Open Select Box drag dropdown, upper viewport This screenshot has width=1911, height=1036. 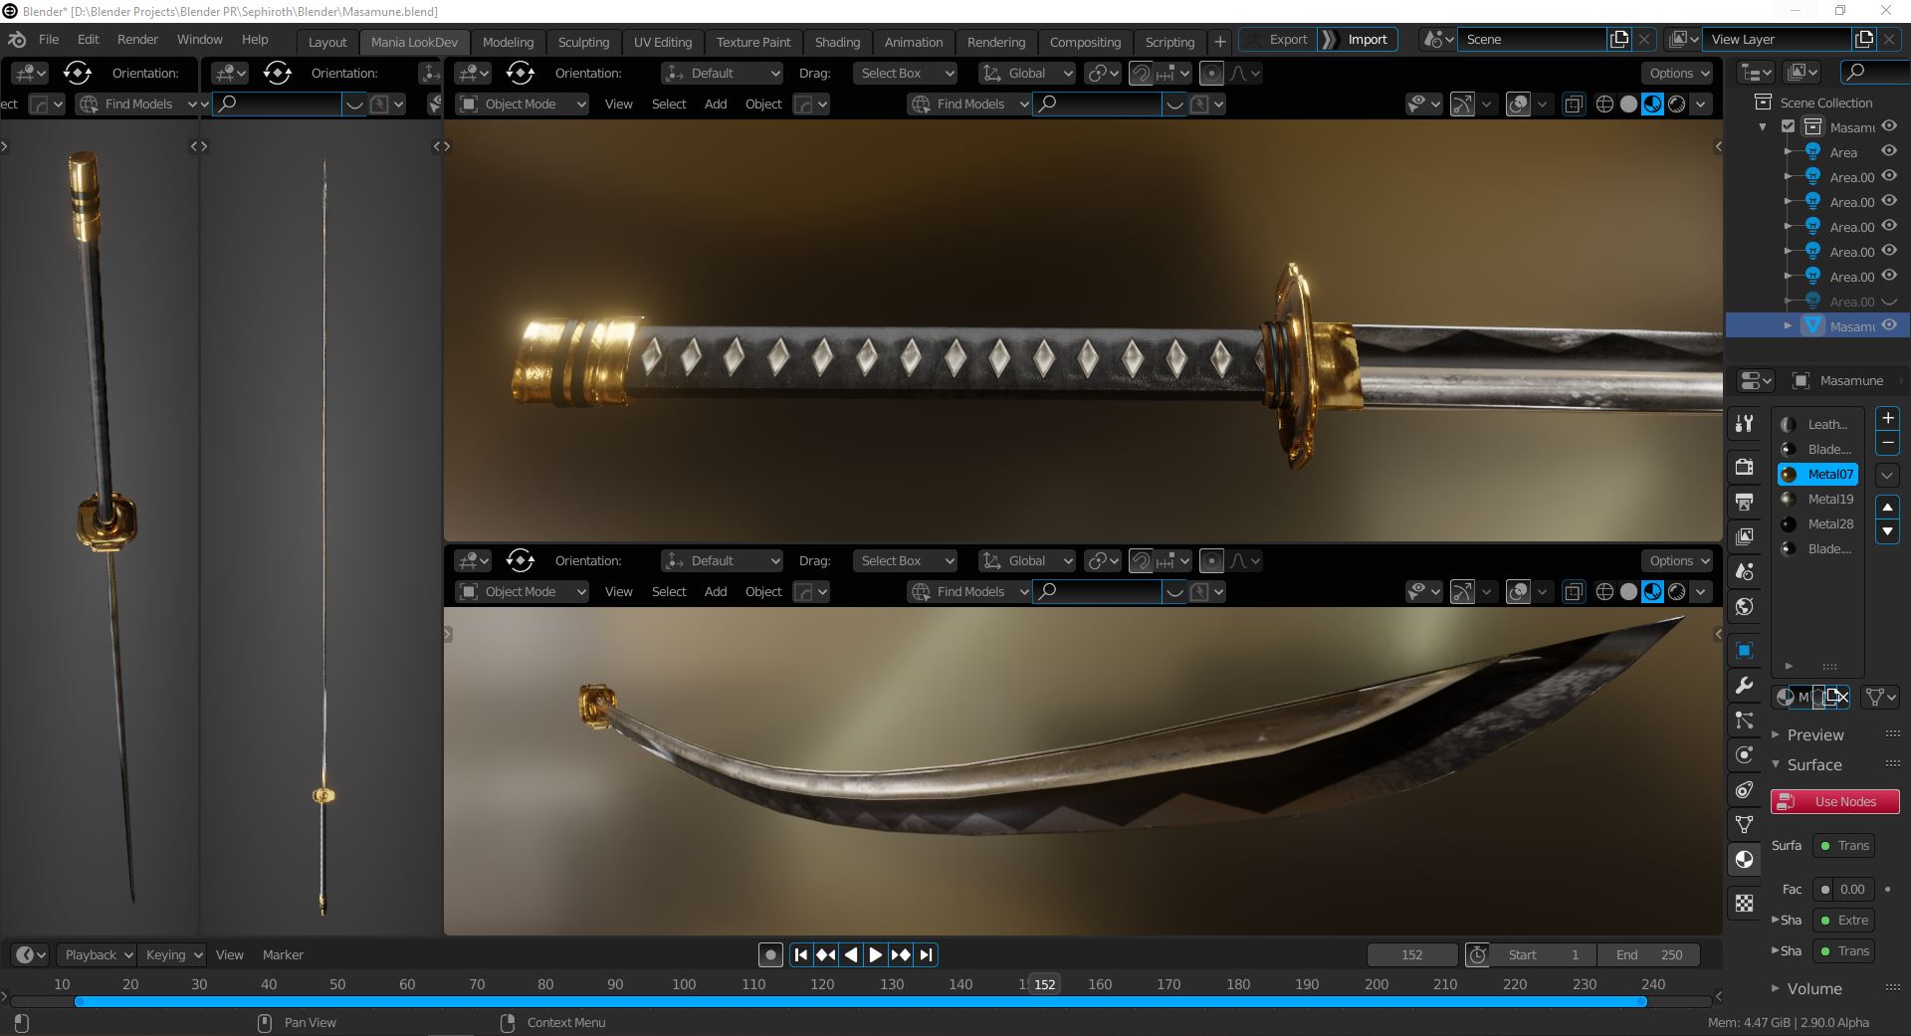[905, 73]
